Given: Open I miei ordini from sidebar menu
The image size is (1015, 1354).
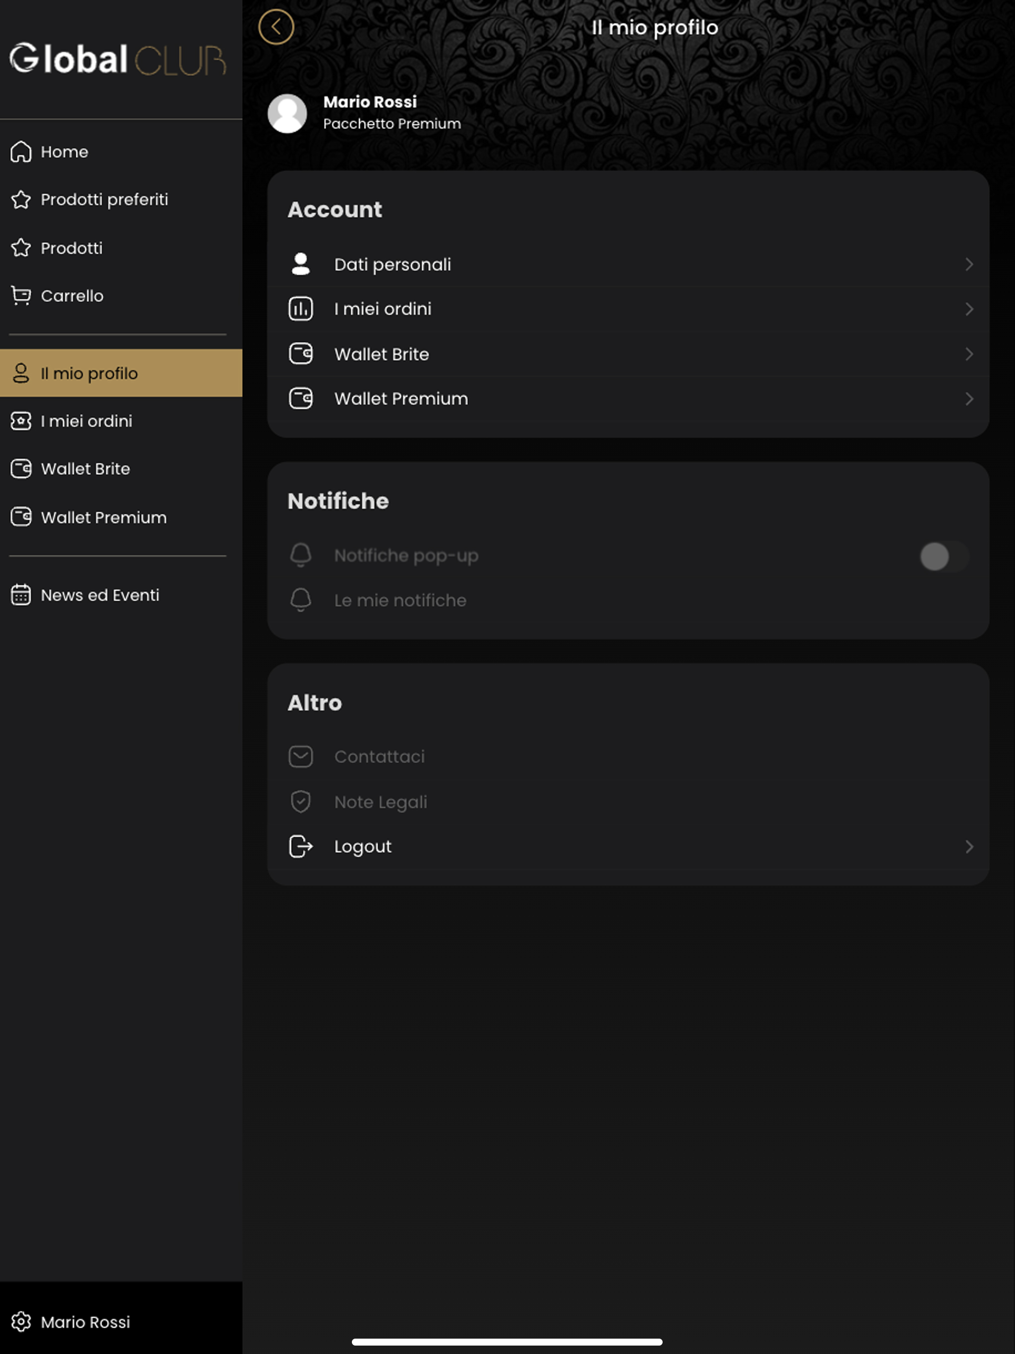Looking at the screenshot, I should (86, 421).
